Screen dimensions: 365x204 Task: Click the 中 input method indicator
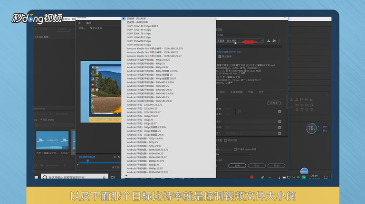click(x=298, y=177)
